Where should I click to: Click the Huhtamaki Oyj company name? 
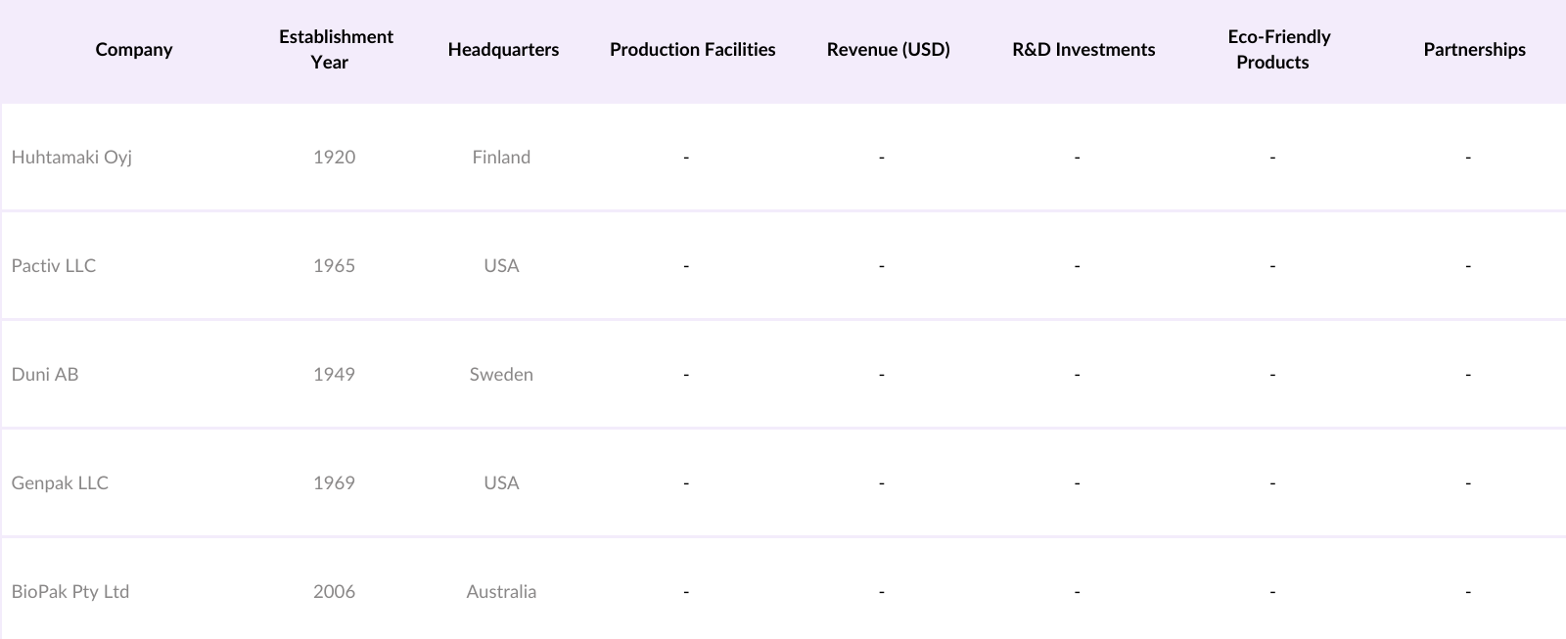point(71,158)
